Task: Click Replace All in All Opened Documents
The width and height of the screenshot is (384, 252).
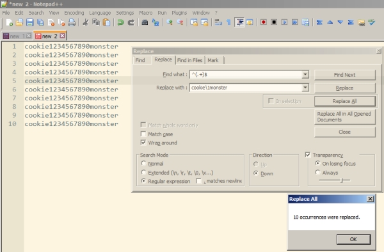Action: (x=344, y=116)
